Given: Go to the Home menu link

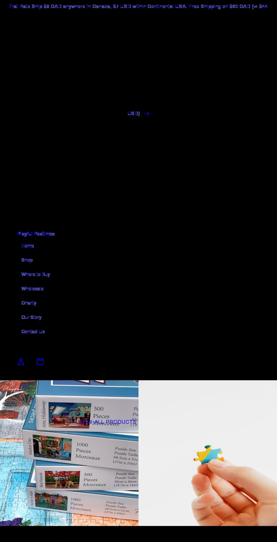Looking at the screenshot, I should (28, 246).
